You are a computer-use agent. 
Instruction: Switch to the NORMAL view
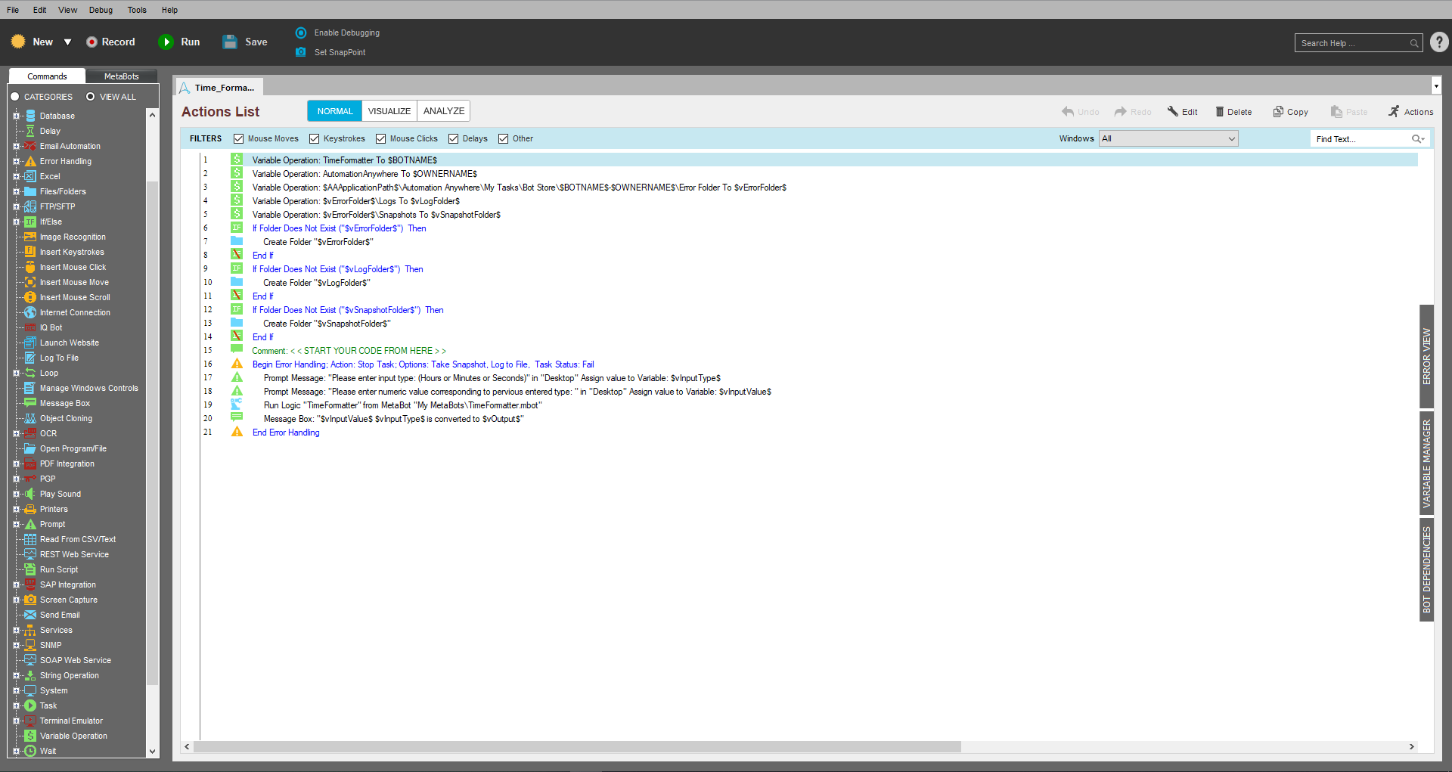pyautogui.click(x=335, y=111)
